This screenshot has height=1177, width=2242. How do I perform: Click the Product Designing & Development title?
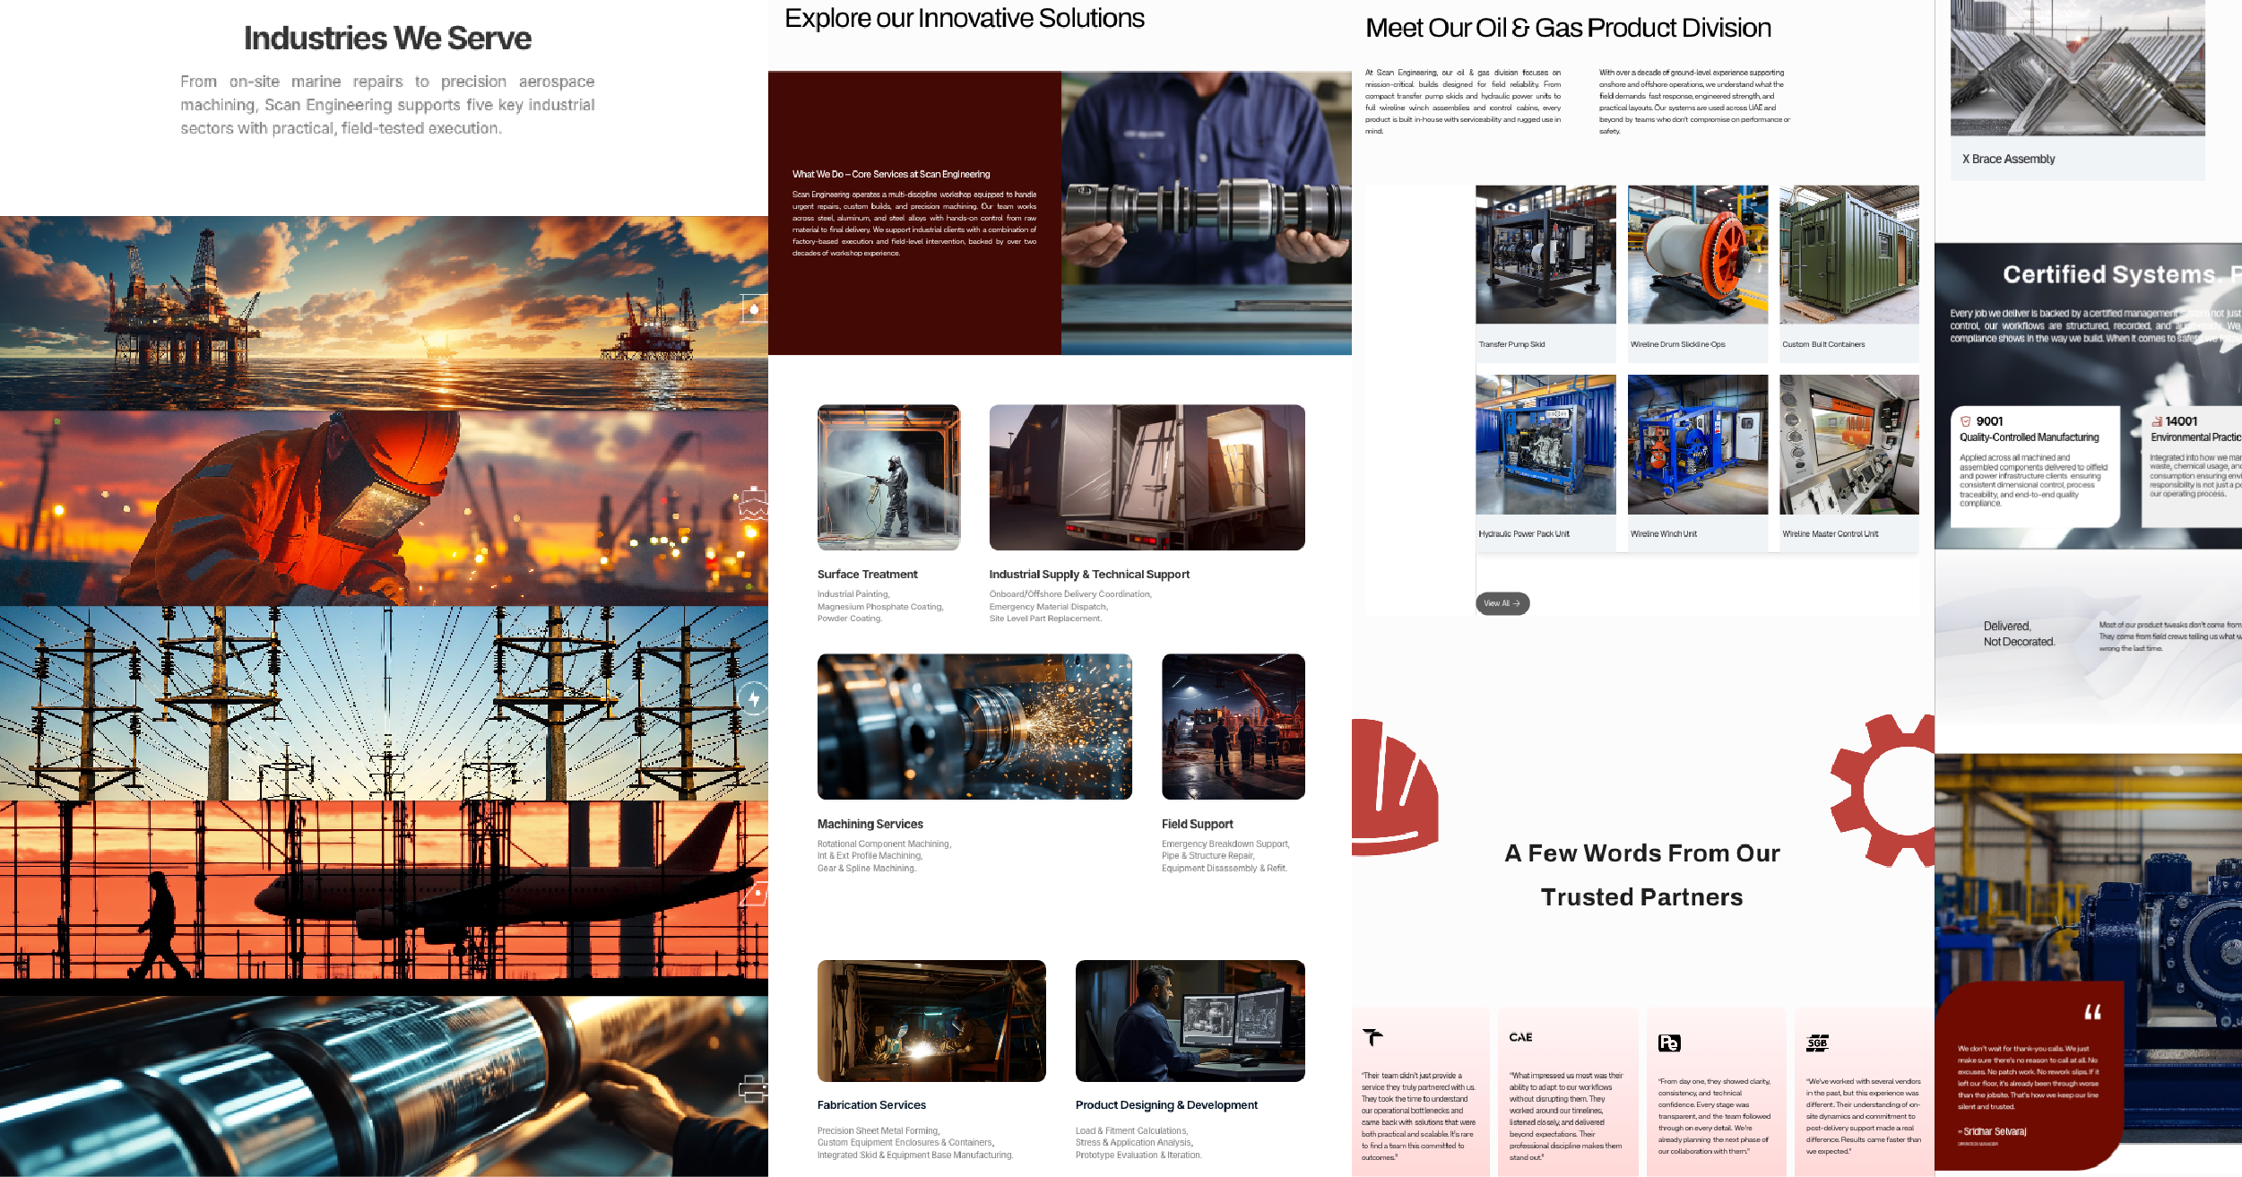1166,1105
